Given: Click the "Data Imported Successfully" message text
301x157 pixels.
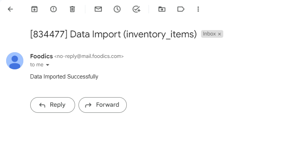Looking at the screenshot, I should pyautogui.click(x=64, y=77).
